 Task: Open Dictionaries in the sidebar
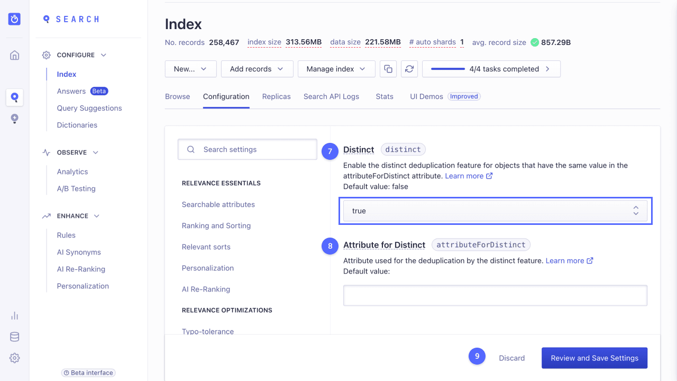click(x=77, y=125)
